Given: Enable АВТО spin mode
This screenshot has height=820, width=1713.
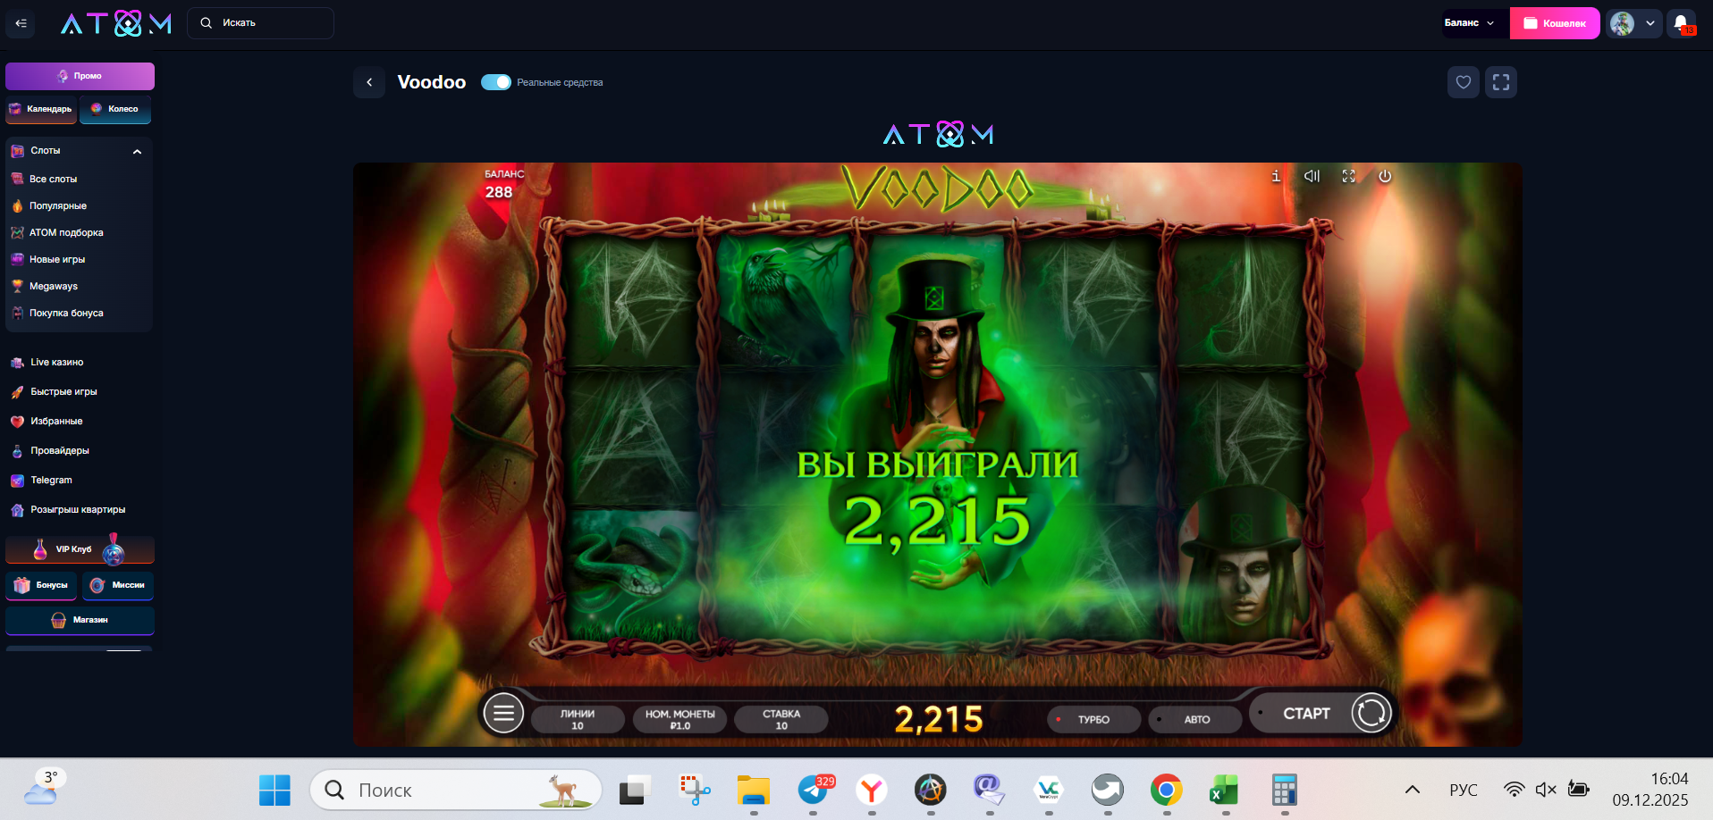Looking at the screenshot, I should (1195, 719).
